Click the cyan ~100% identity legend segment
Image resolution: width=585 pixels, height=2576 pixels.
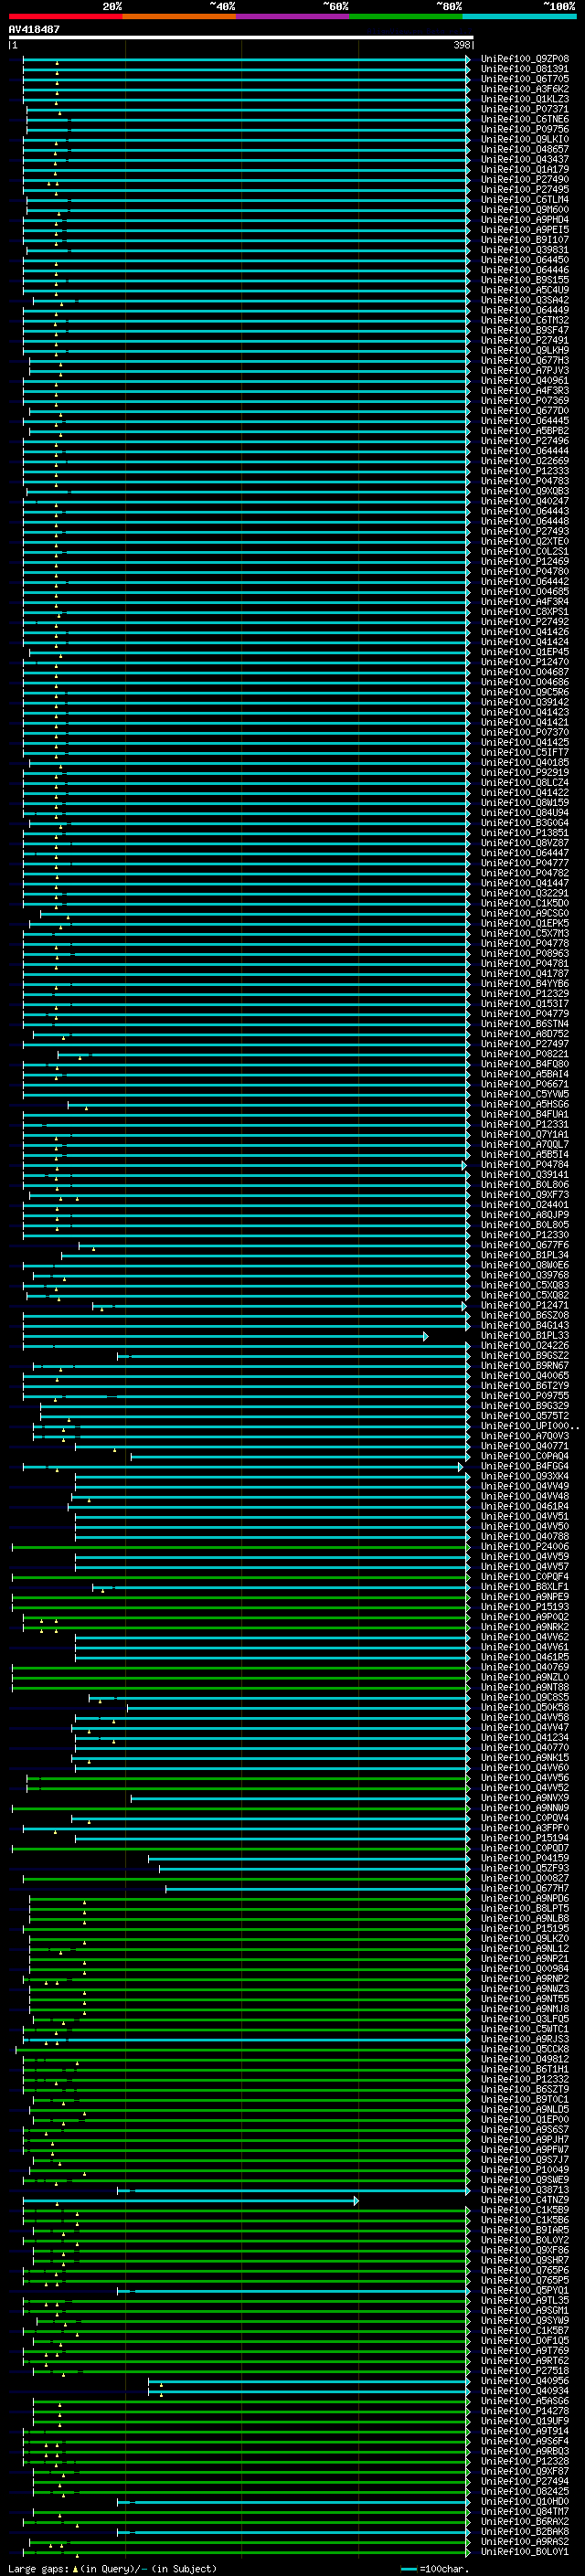click(519, 16)
